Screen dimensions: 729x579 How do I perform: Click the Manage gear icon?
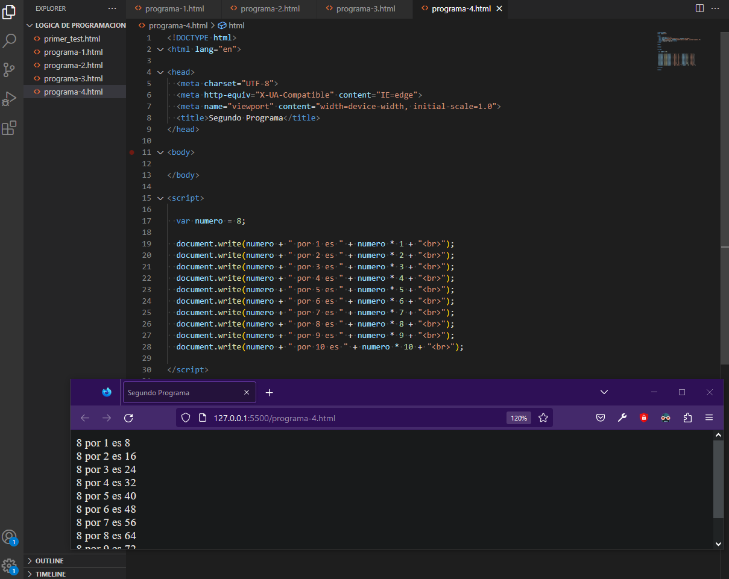tap(9, 566)
